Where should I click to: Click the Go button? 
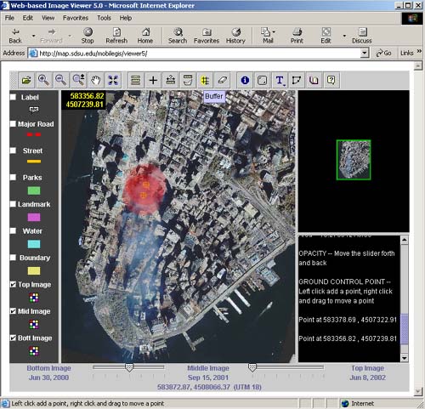pos(383,53)
